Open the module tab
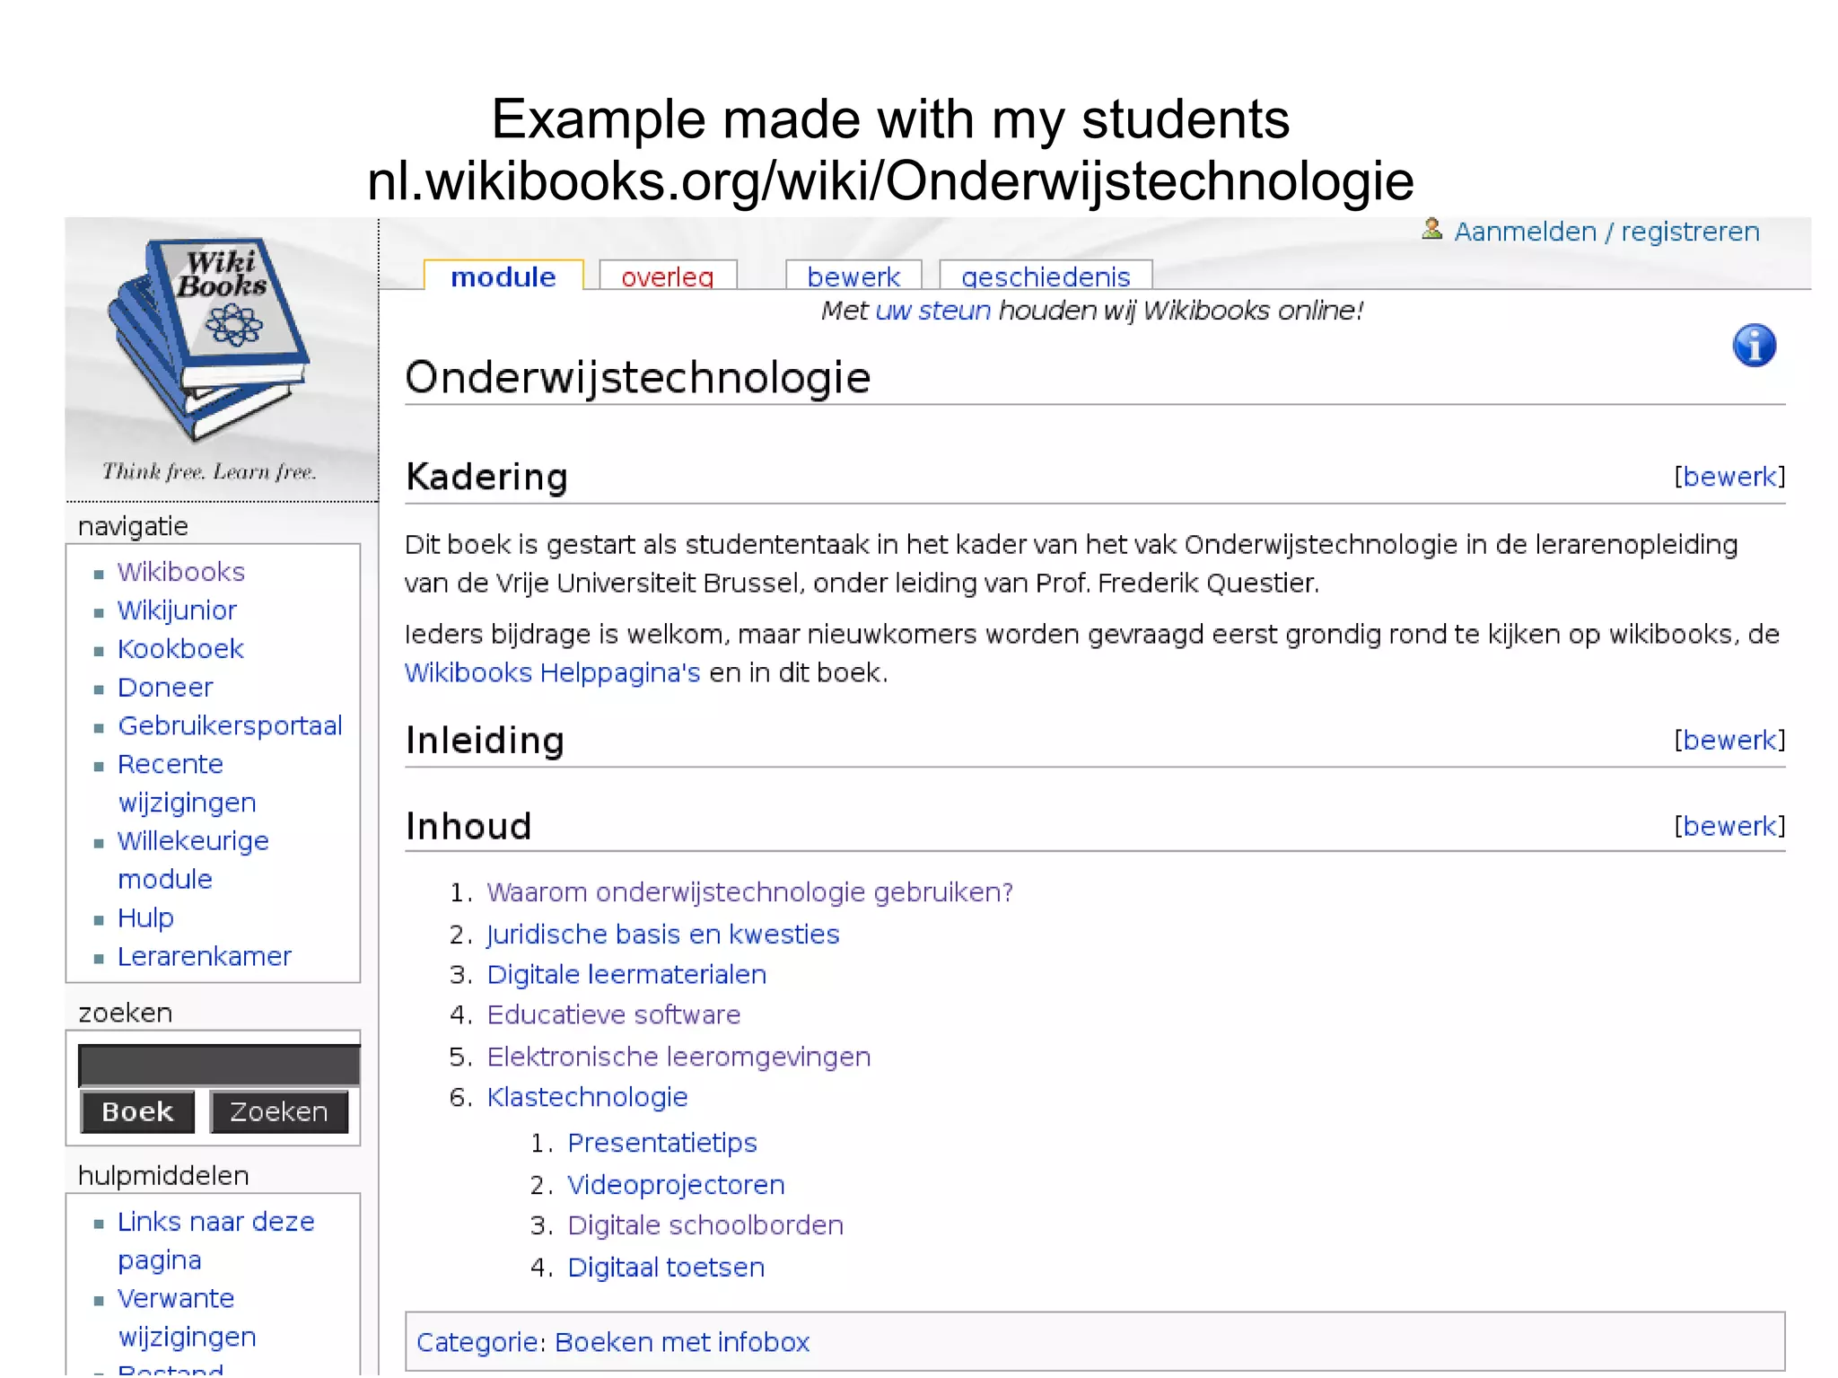The image size is (1838, 1378). 503,276
